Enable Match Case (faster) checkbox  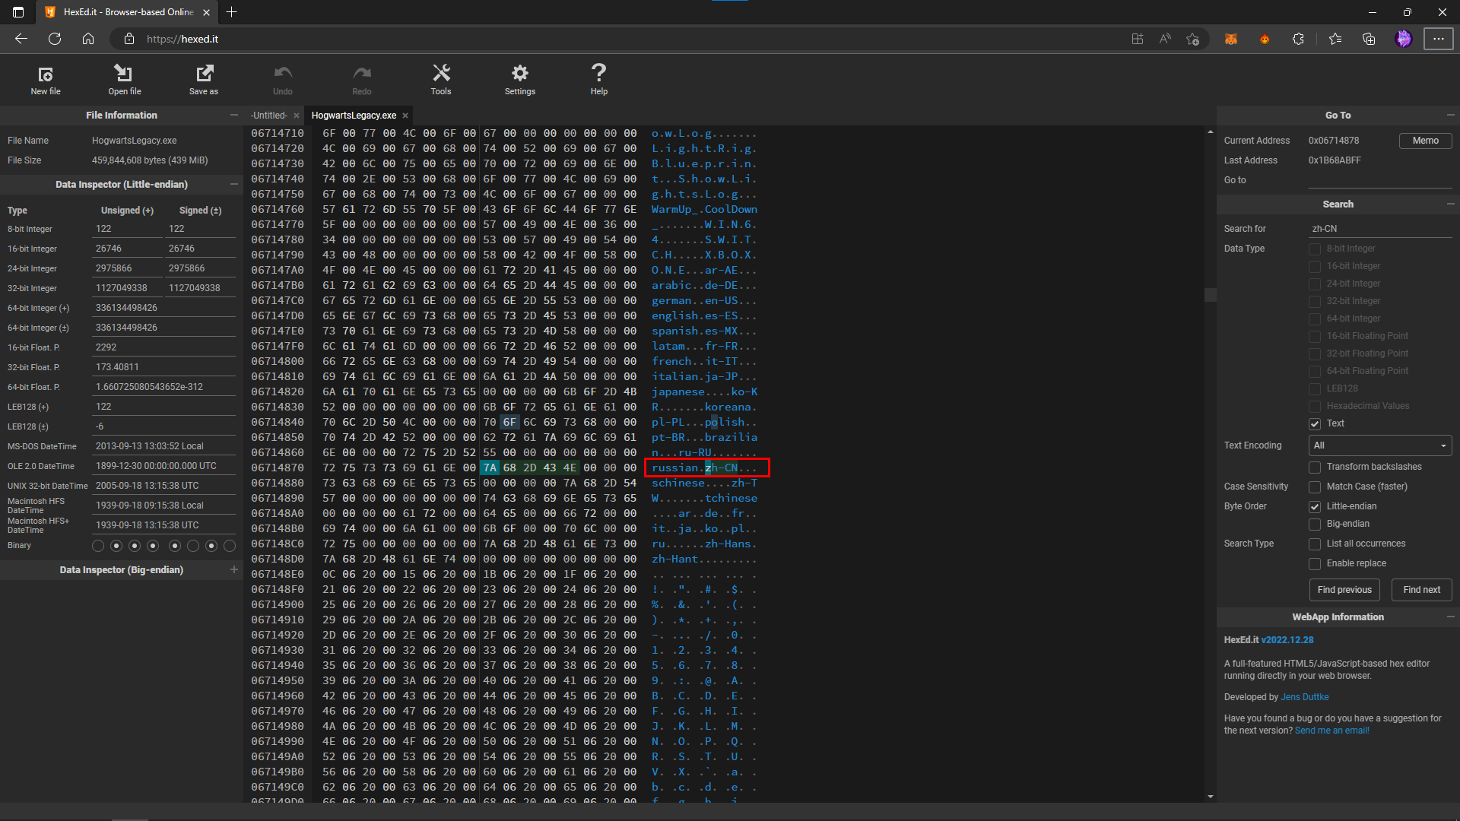1314,487
